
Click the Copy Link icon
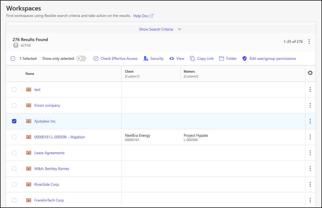[193, 58]
